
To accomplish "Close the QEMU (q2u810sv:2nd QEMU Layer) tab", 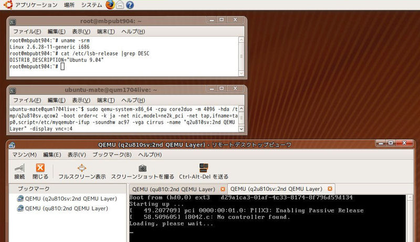I will coord(330,189).
